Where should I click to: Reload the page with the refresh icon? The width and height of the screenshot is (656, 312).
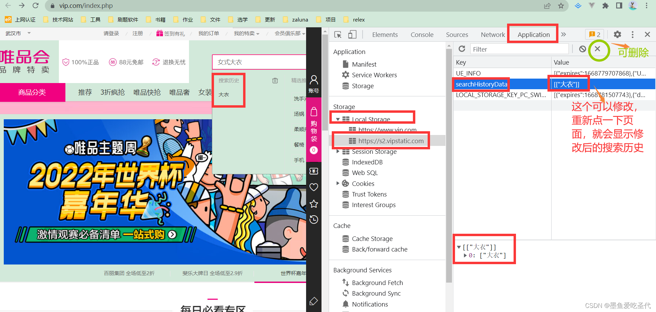click(35, 5)
